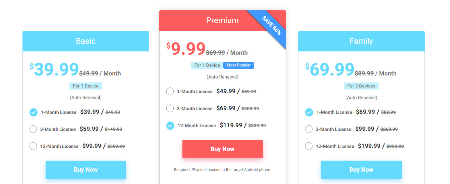Click Premium For 1 Device tag
The image size is (450, 184).
point(207,65)
